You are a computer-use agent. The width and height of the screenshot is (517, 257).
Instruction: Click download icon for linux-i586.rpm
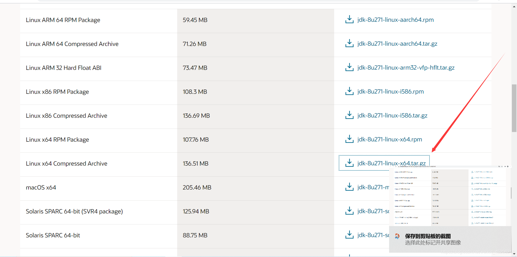click(349, 91)
